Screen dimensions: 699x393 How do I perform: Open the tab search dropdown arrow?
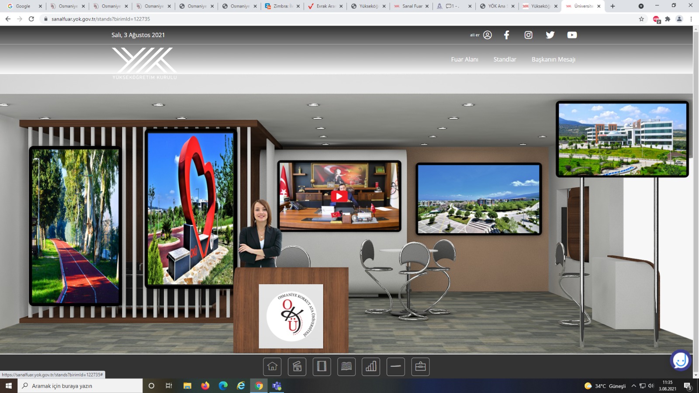[641, 6]
